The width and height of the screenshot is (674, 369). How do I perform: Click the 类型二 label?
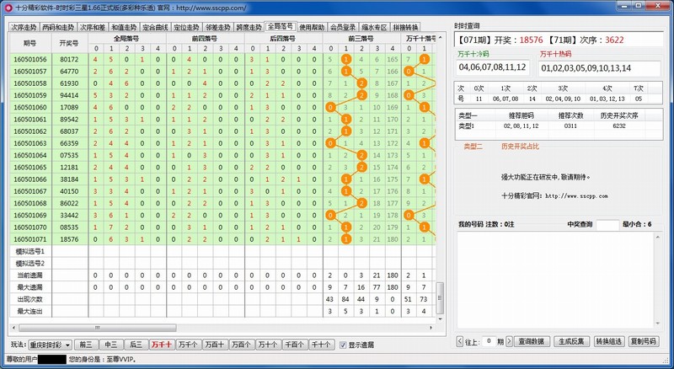pyautogui.click(x=473, y=147)
